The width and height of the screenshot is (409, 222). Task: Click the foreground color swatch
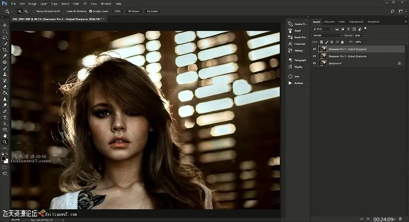pyautogui.click(x=4, y=159)
